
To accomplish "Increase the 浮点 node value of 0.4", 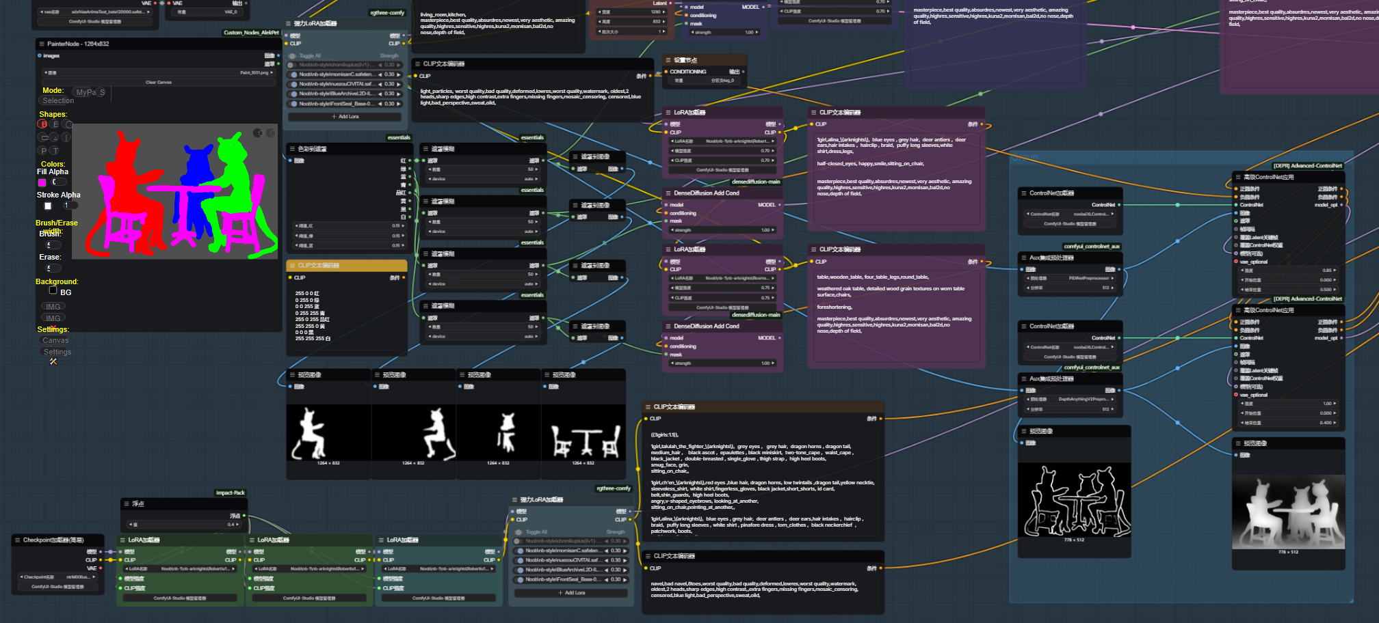I will 239,525.
